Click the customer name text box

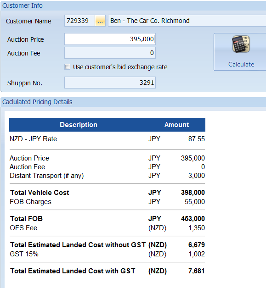coord(187,21)
